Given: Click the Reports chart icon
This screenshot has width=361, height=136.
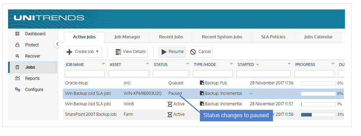Looking at the screenshot, I should pos(17,78).
